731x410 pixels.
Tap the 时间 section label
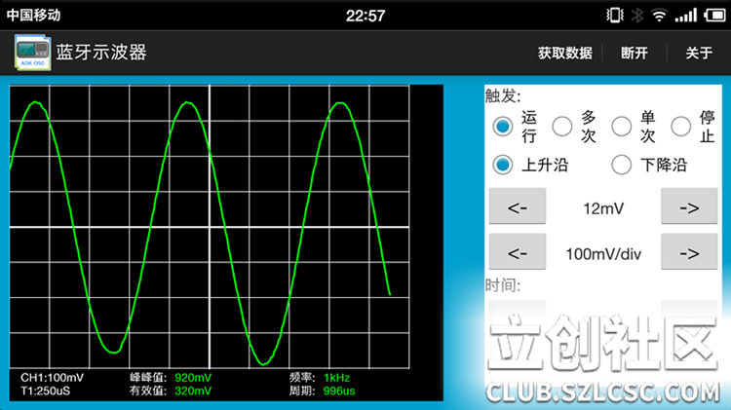click(503, 285)
